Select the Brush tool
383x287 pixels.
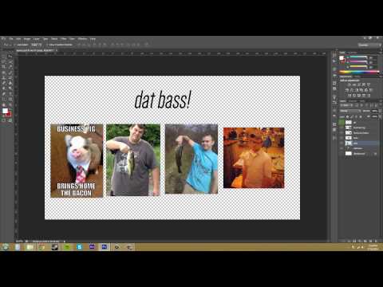click(10, 73)
